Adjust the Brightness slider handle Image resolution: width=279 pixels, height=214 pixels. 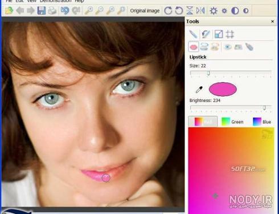pyautogui.click(x=264, y=108)
